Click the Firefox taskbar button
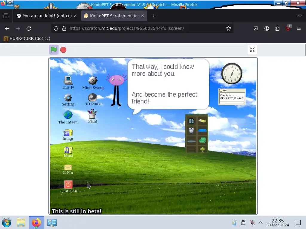 pos(36,222)
